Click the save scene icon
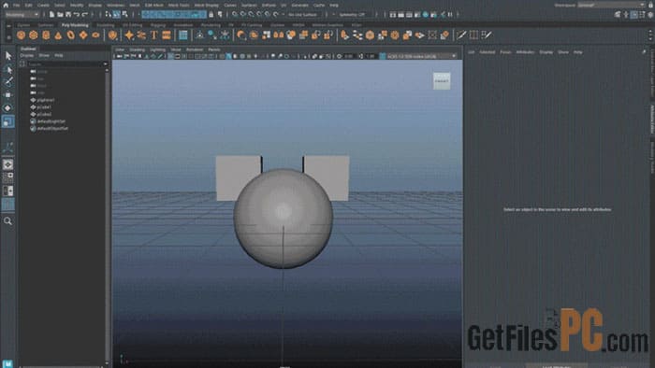The image size is (655, 368). pos(68,15)
